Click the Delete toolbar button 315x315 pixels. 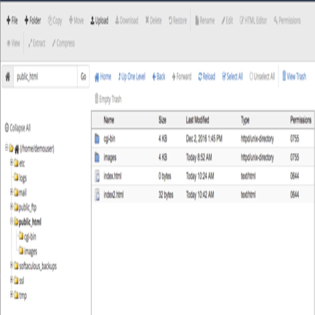click(154, 21)
